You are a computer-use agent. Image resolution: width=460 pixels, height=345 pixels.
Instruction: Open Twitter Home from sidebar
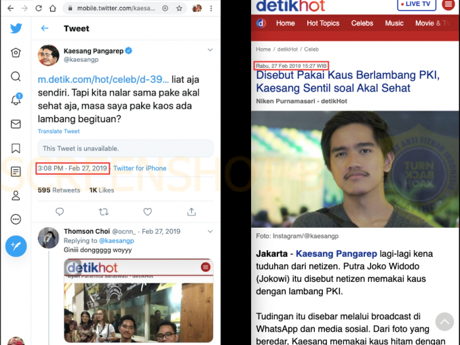16,52
